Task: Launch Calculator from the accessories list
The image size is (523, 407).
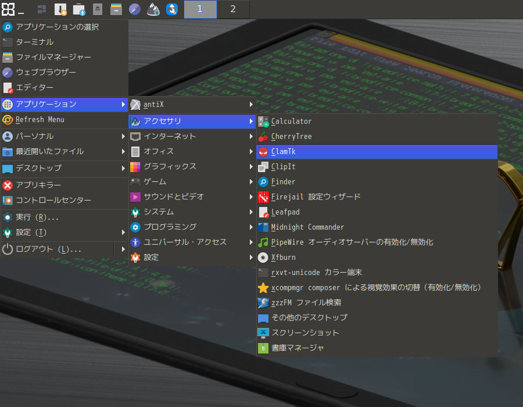Action: (377, 121)
